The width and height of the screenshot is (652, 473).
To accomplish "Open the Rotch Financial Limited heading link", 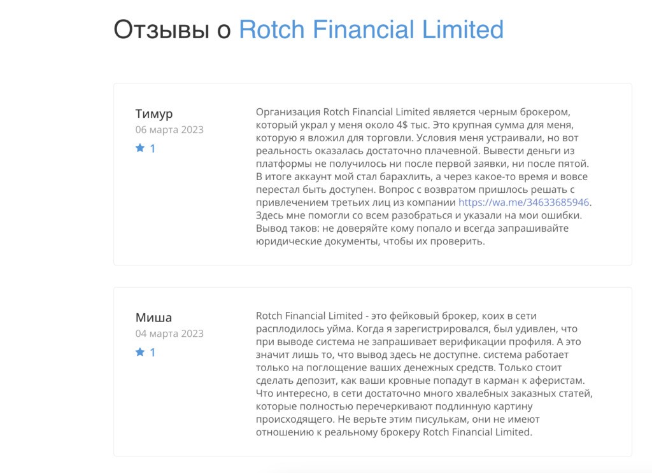I will pos(371,29).
